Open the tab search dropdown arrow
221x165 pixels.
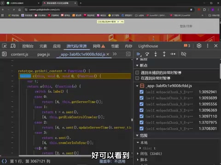point(2,3)
